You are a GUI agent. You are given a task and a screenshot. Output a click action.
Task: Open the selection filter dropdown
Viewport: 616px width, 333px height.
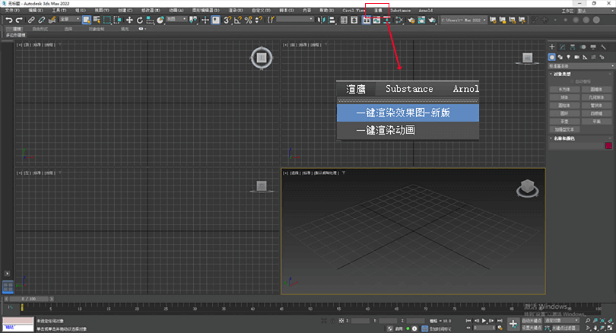click(x=68, y=20)
